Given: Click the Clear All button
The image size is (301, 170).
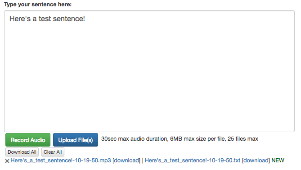Looking at the screenshot, I should [53, 152].
